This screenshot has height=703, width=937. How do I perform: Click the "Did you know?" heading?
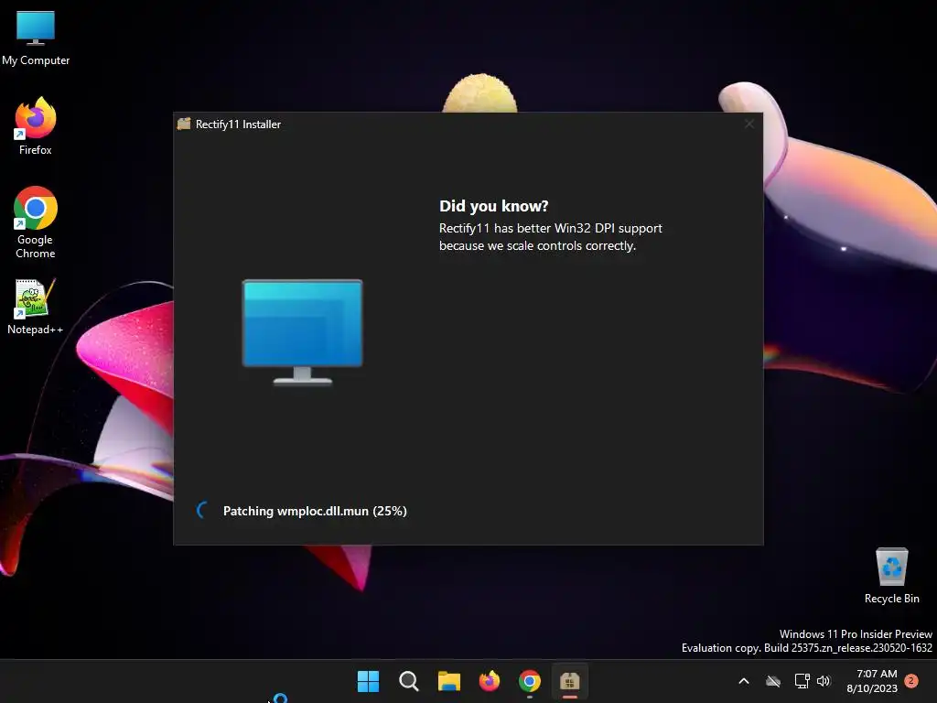pyautogui.click(x=493, y=206)
